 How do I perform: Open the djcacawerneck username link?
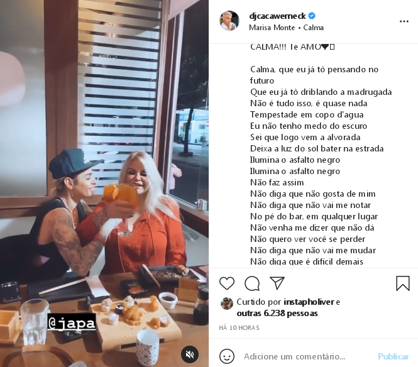tap(277, 16)
